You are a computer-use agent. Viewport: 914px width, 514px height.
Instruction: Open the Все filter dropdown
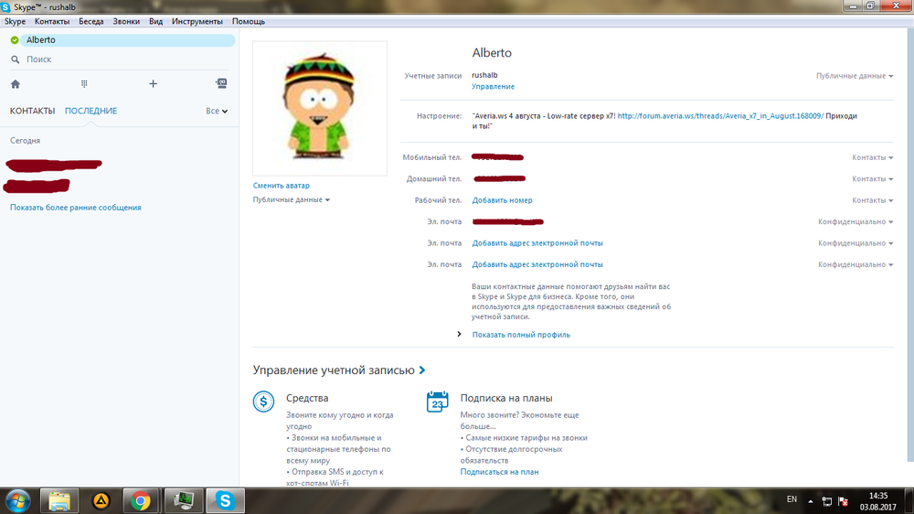pos(217,111)
